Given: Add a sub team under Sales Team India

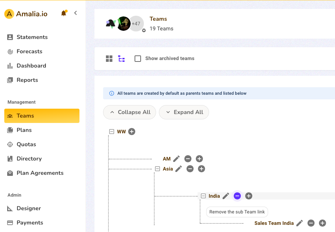Looking at the screenshot, I should pos(322,223).
